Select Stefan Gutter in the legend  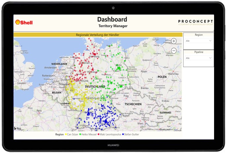coord(132,134)
